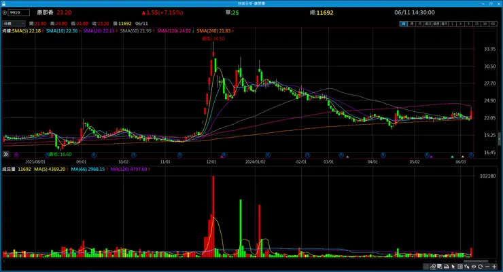Click the print icon

[x=446, y=267]
